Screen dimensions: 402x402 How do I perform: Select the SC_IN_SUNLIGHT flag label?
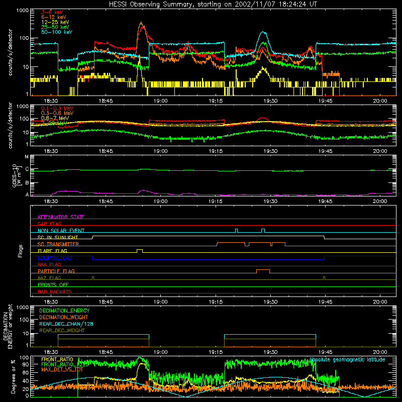point(58,237)
